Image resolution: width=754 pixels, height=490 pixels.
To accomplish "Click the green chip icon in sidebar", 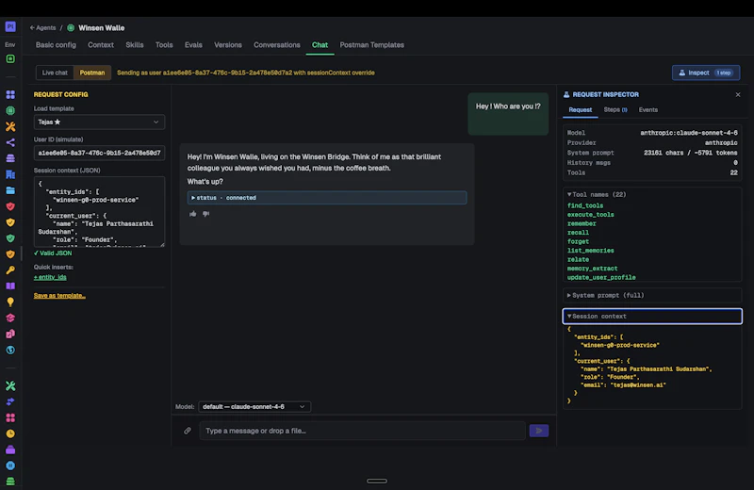I will 10,110.
